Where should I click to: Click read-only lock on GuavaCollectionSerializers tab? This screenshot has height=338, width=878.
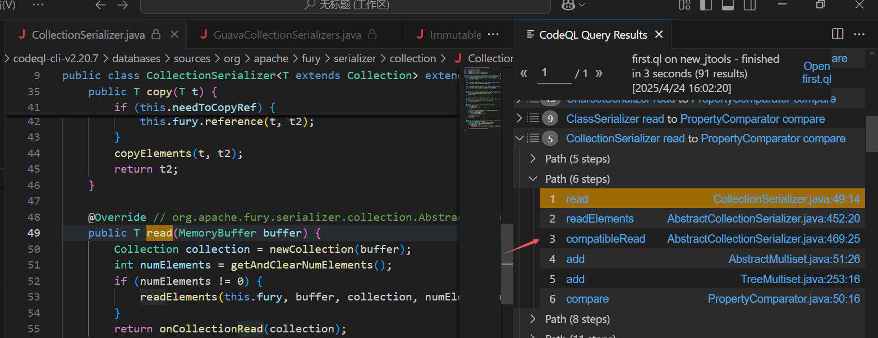click(372, 35)
